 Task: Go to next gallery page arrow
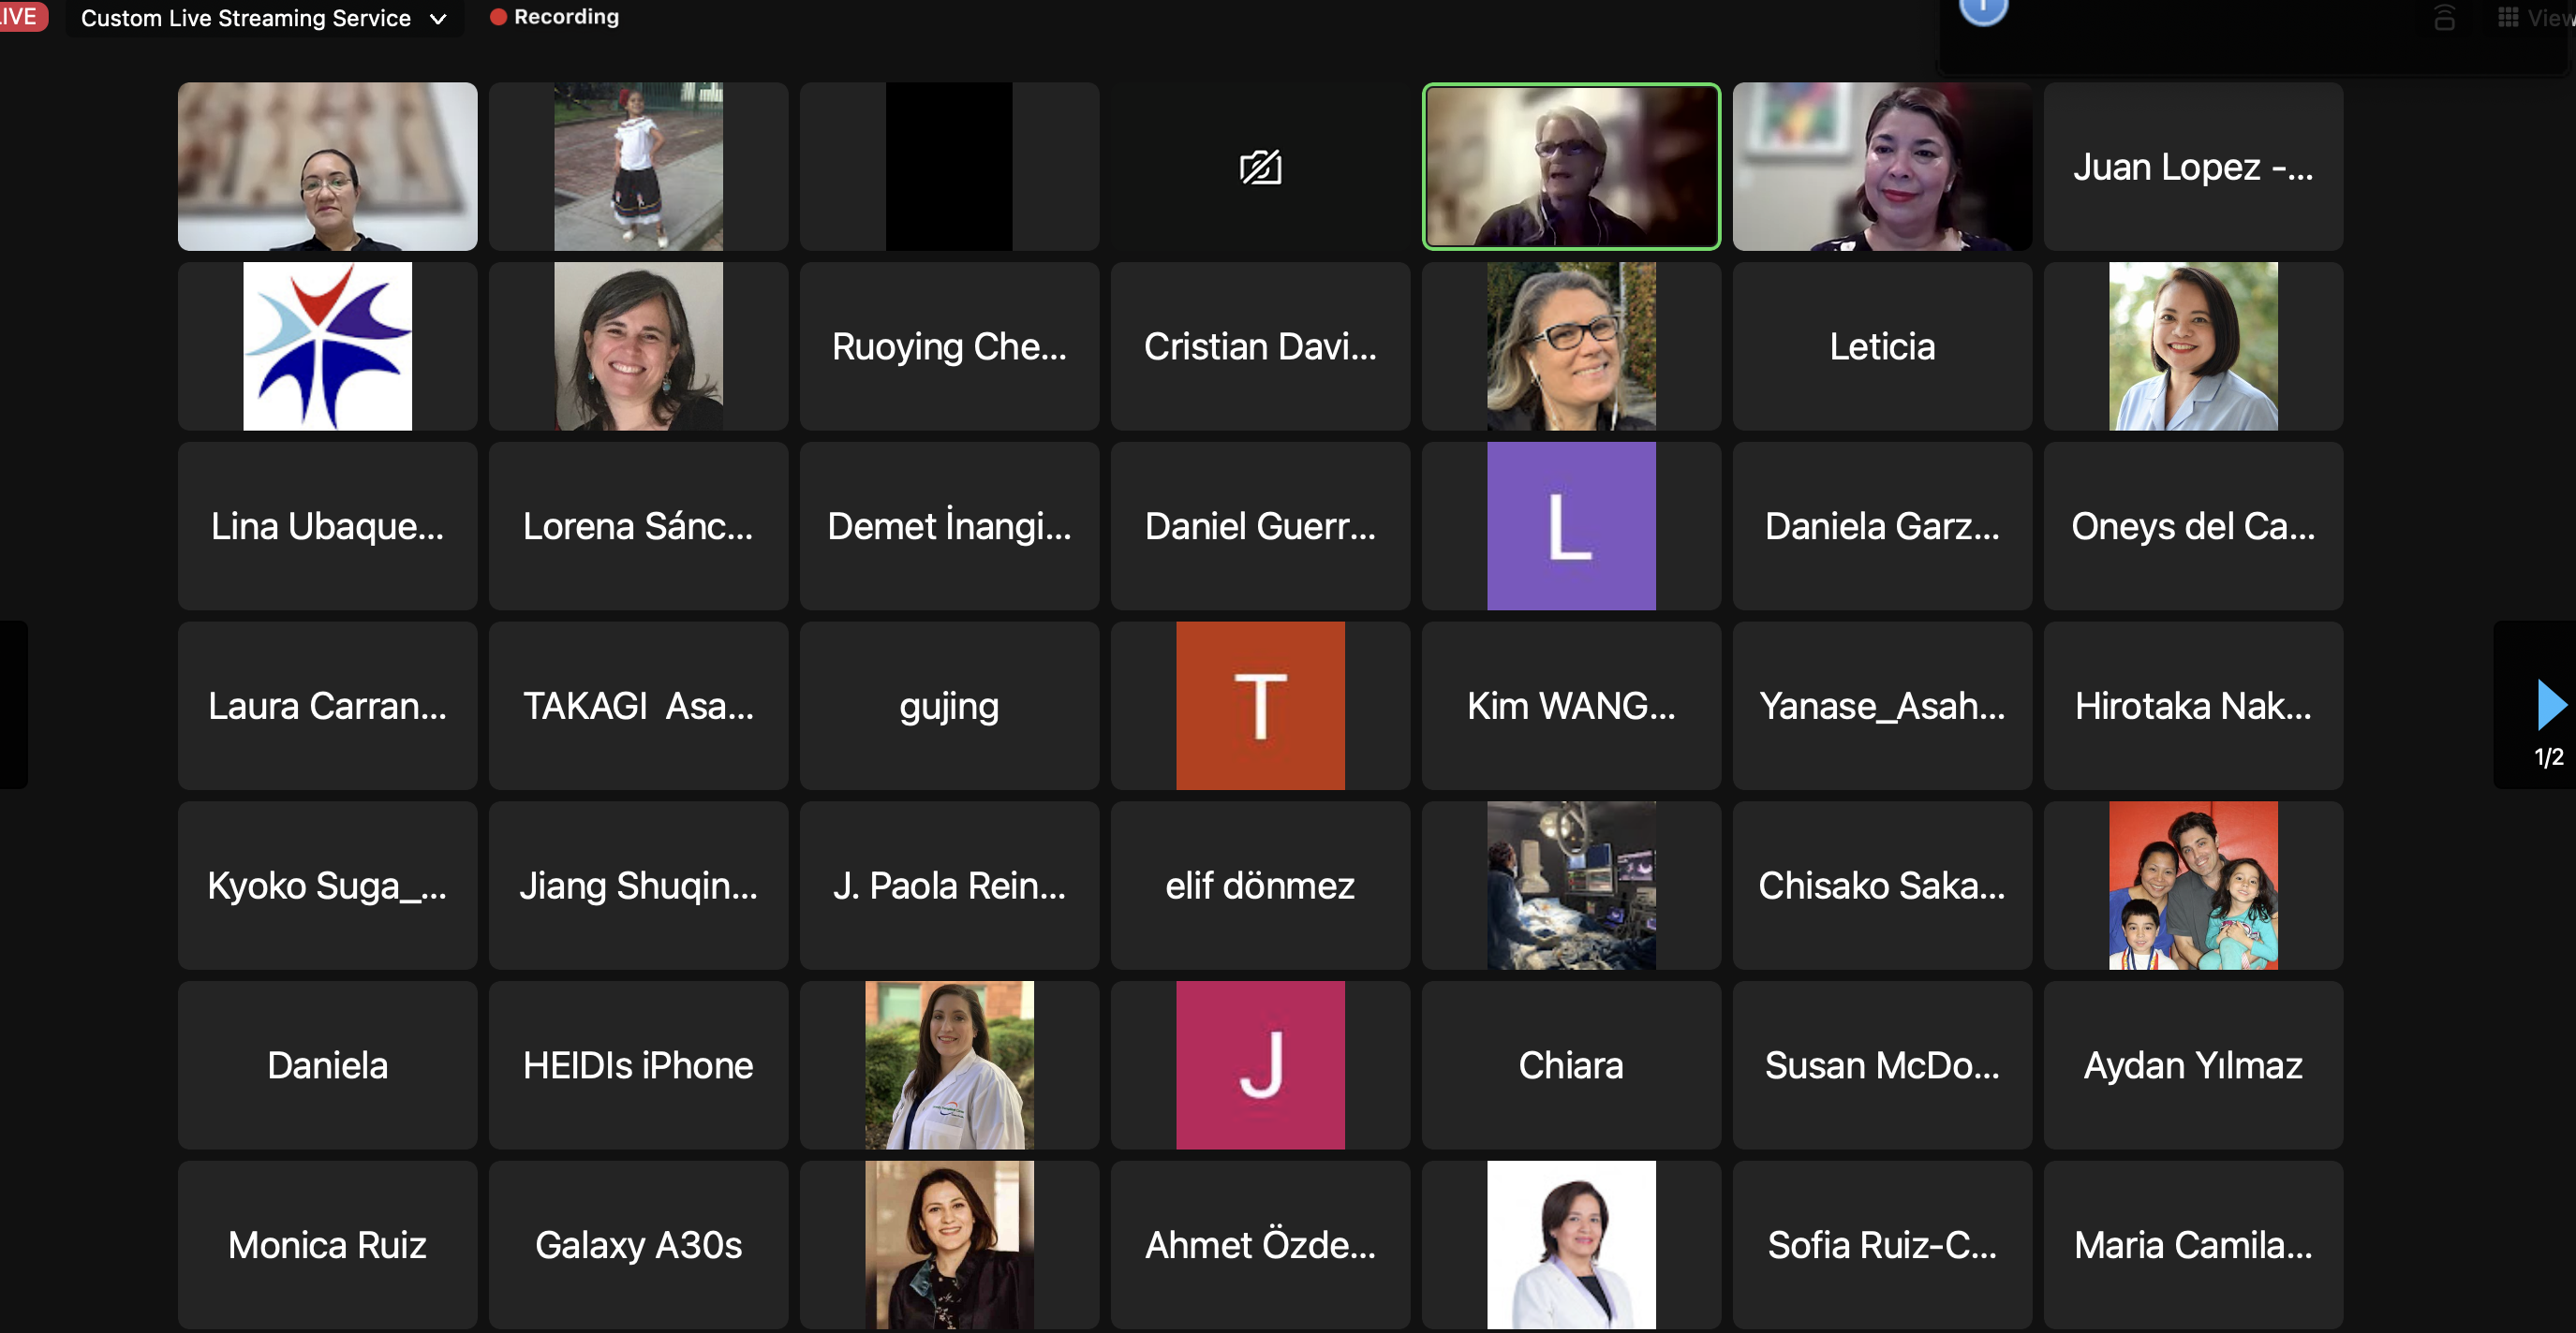point(2551,705)
